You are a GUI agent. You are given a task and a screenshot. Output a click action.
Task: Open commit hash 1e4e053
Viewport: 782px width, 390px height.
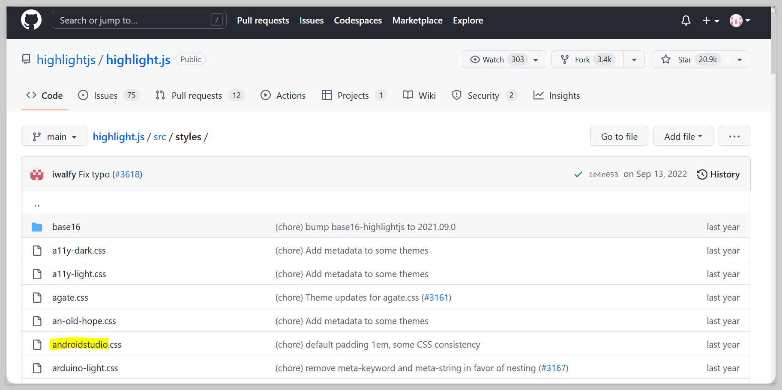click(x=603, y=174)
